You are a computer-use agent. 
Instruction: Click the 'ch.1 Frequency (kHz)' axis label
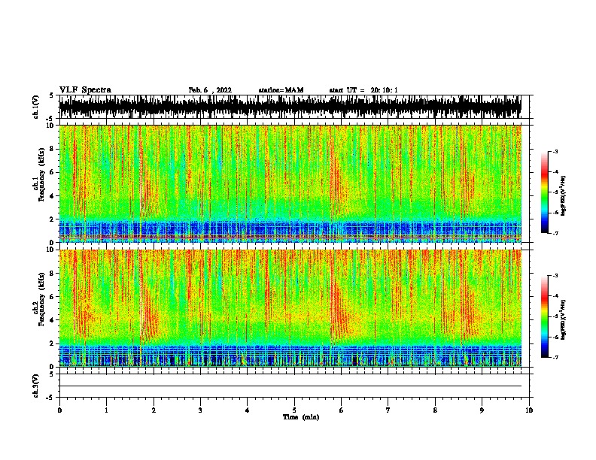coord(39,176)
